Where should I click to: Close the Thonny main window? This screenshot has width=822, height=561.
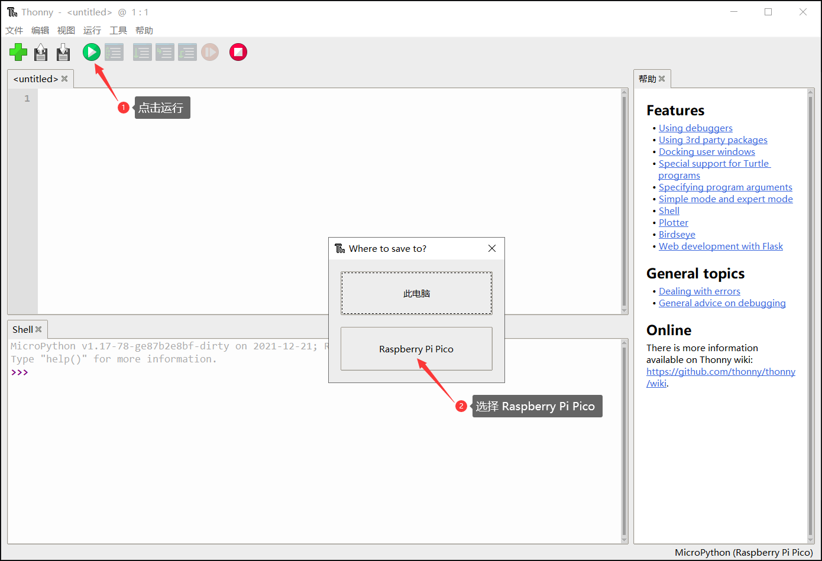(802, 12)
